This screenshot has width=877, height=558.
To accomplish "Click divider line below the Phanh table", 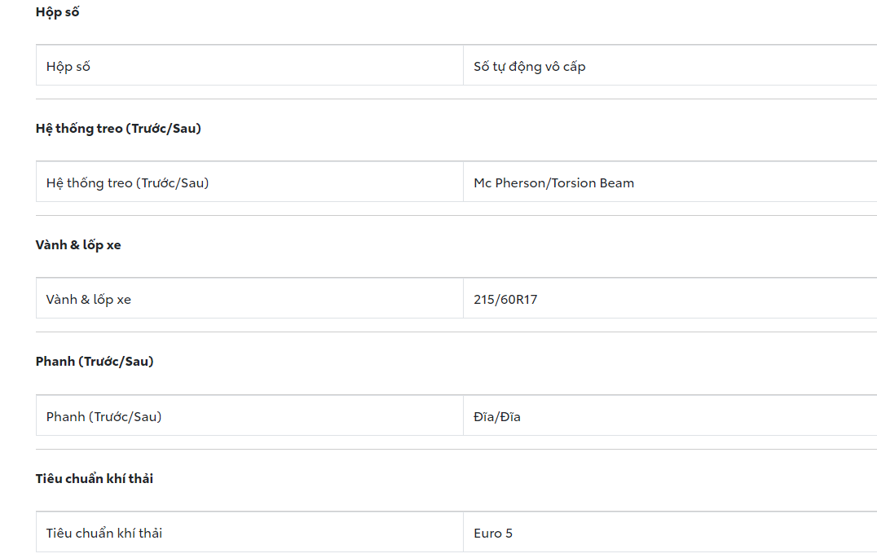I will coord(456,450).
